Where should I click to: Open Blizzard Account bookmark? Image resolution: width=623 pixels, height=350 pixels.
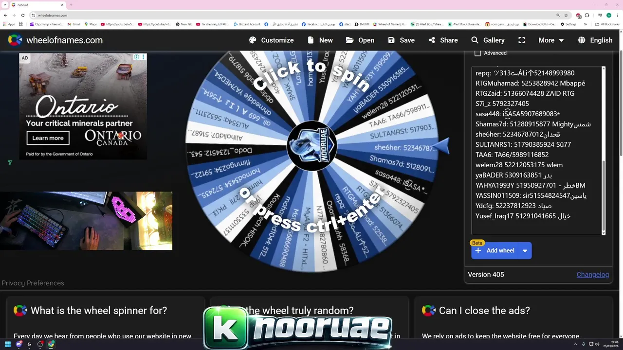(247, 24)
